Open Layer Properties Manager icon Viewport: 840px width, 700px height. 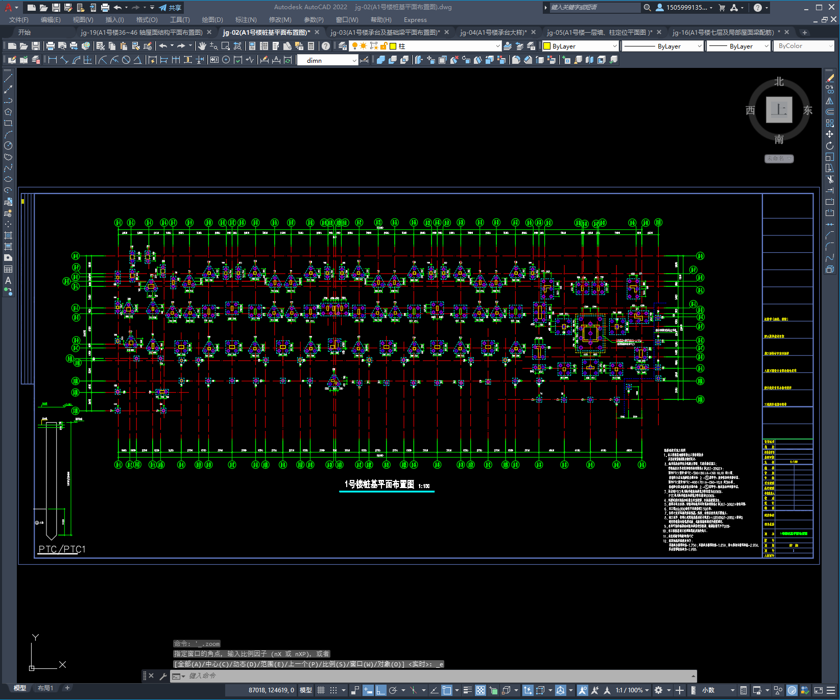point(343,46)
